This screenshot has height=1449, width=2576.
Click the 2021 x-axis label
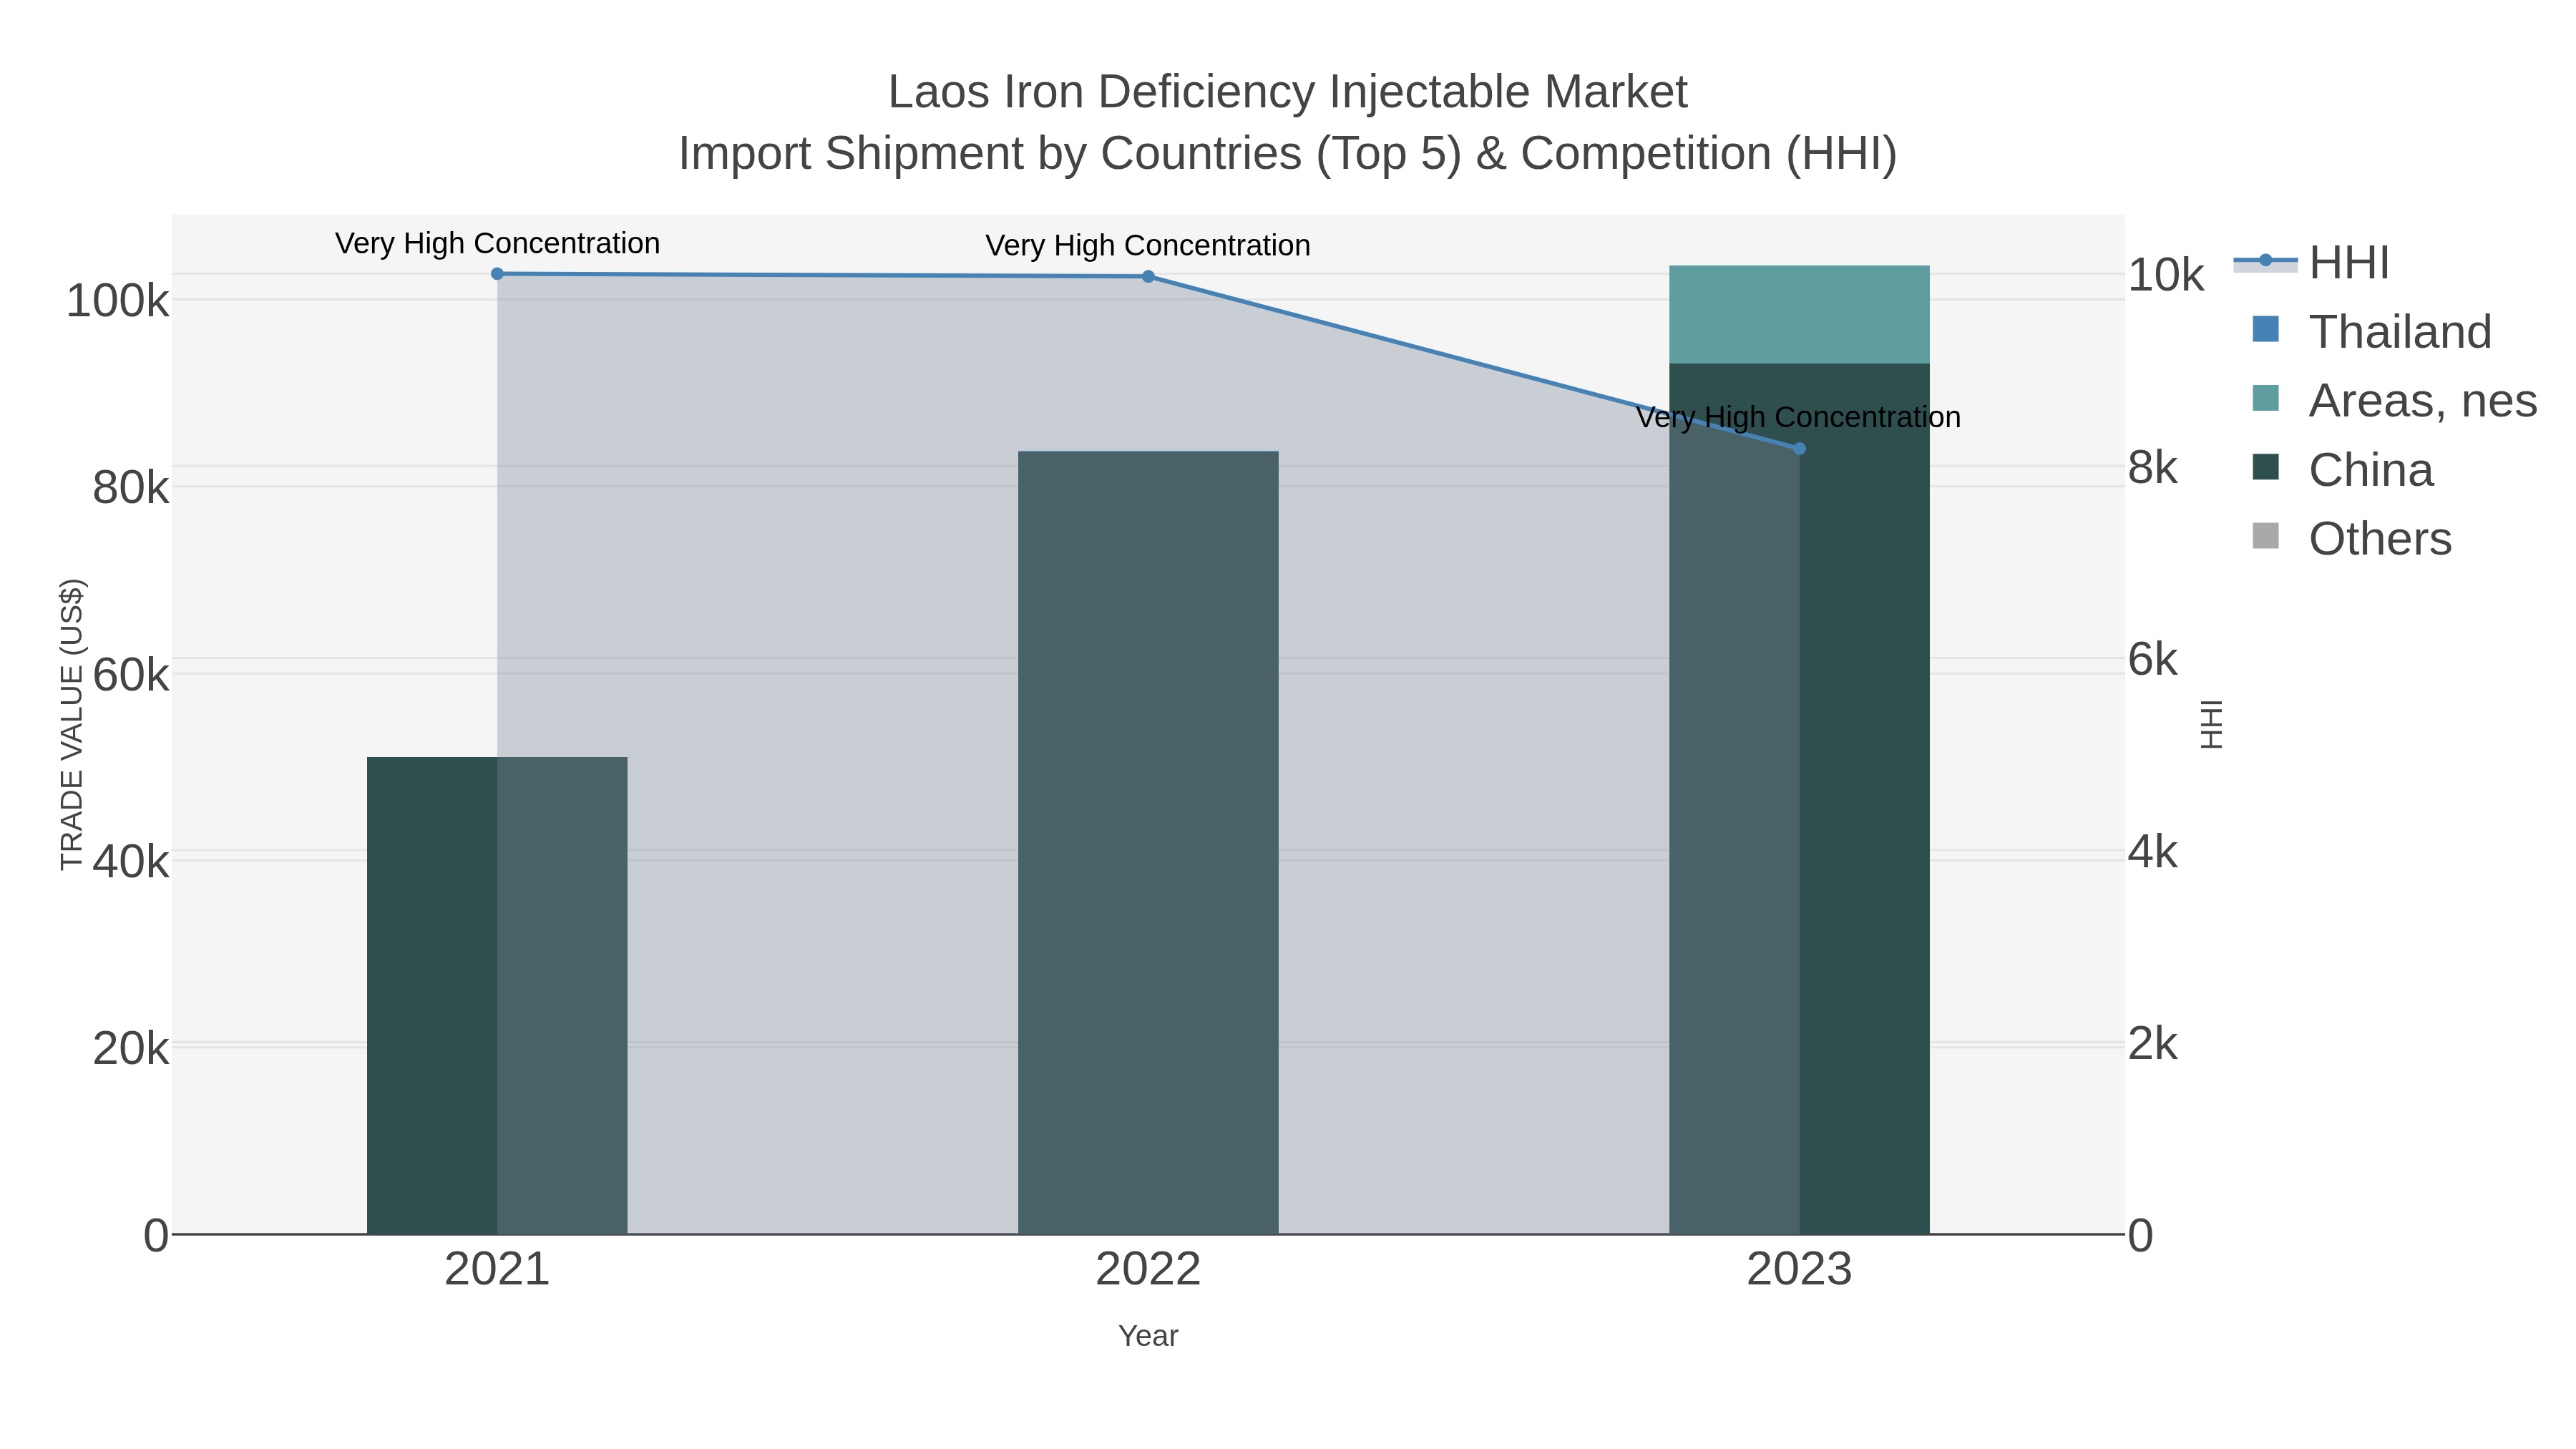tap(497, 1270)
